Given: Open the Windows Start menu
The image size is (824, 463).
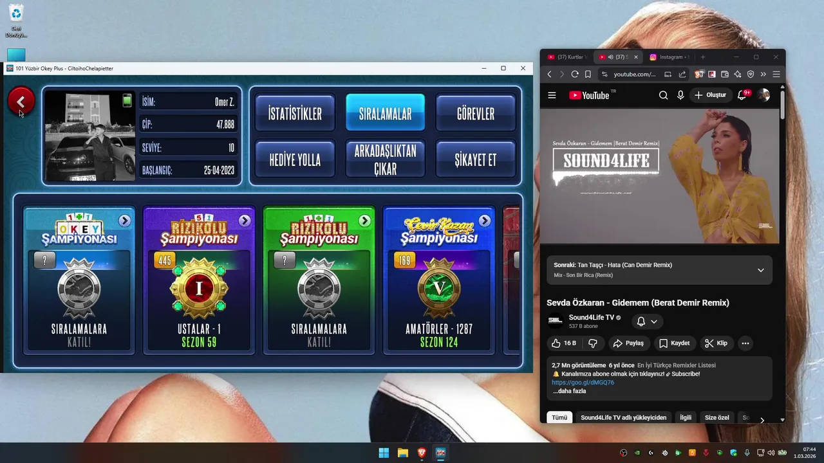Looking at the screenshot, I should click(x=384, y=453).
